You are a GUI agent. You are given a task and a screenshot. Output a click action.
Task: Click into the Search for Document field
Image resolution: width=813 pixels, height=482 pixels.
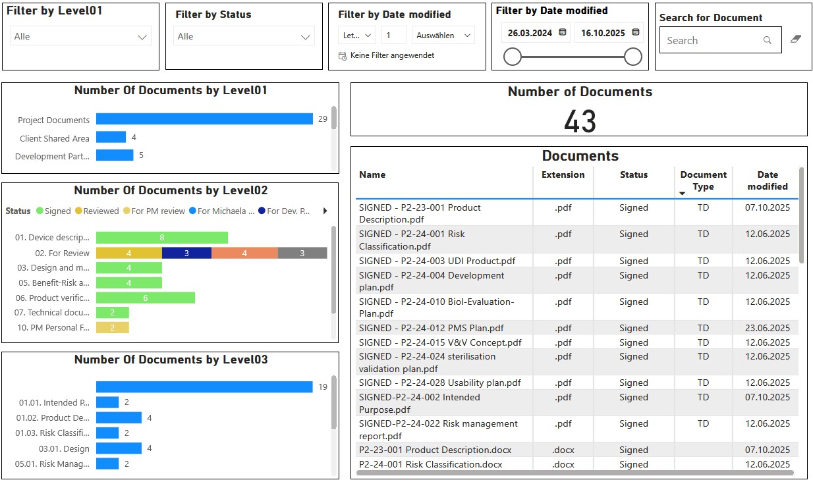click(x=712, y=40)
